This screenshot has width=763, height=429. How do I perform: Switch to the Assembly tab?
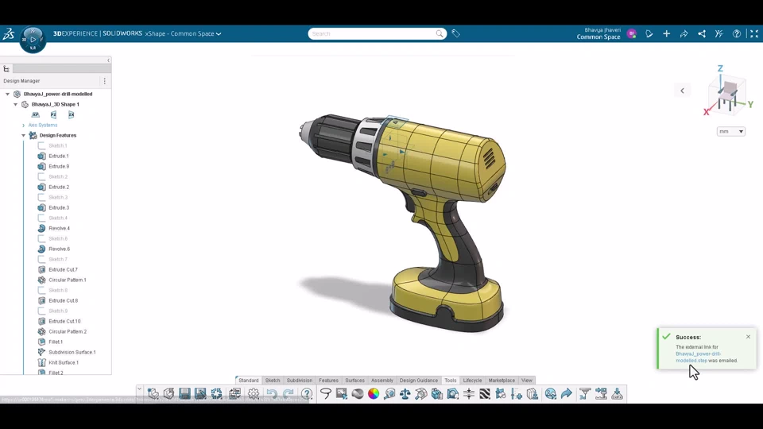382,381
